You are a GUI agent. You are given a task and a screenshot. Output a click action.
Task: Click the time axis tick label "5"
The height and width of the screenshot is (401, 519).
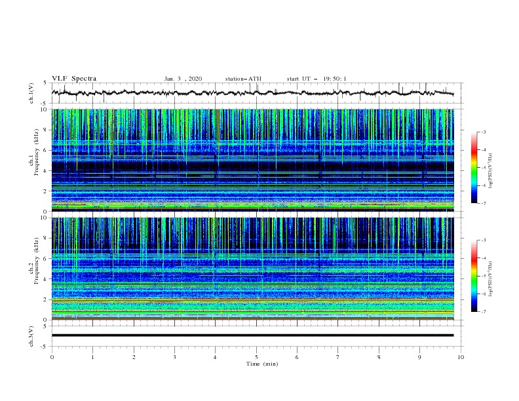(x=256, y=357)
